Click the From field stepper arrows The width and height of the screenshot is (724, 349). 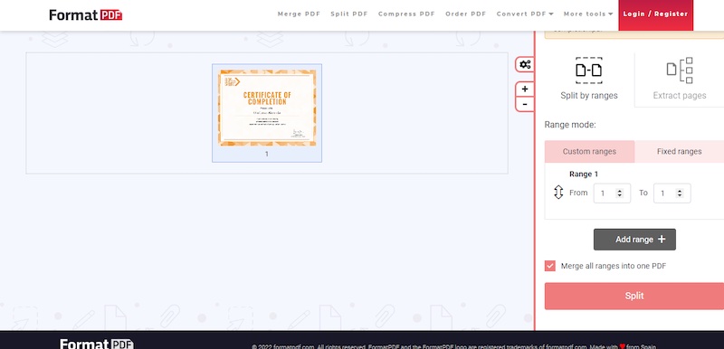(620, 193)
